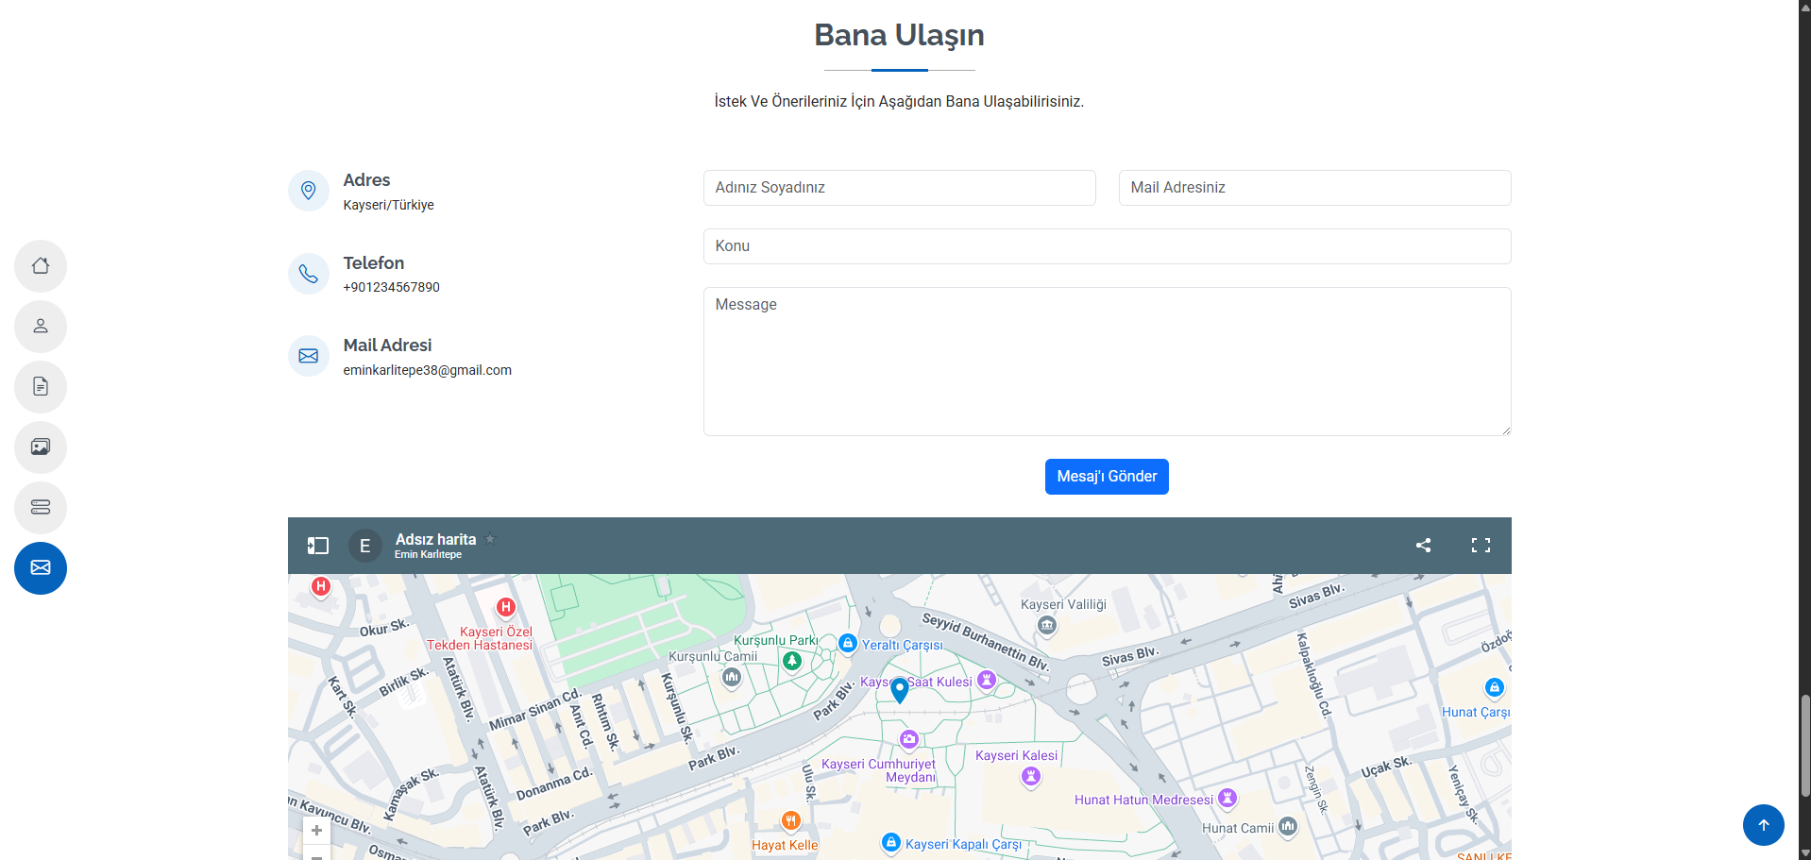Select the Kurşunlu Parkı green marker
Screen dimensions: 1811x860
coord(792,661)
